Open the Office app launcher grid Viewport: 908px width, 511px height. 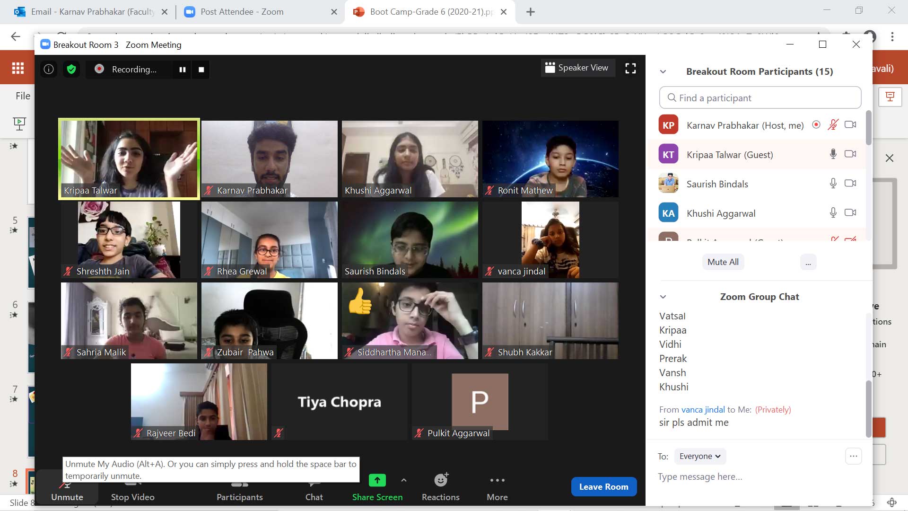click(x=18, y=68)
